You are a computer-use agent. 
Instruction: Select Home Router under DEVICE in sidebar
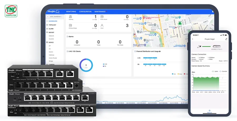[53, 58]
